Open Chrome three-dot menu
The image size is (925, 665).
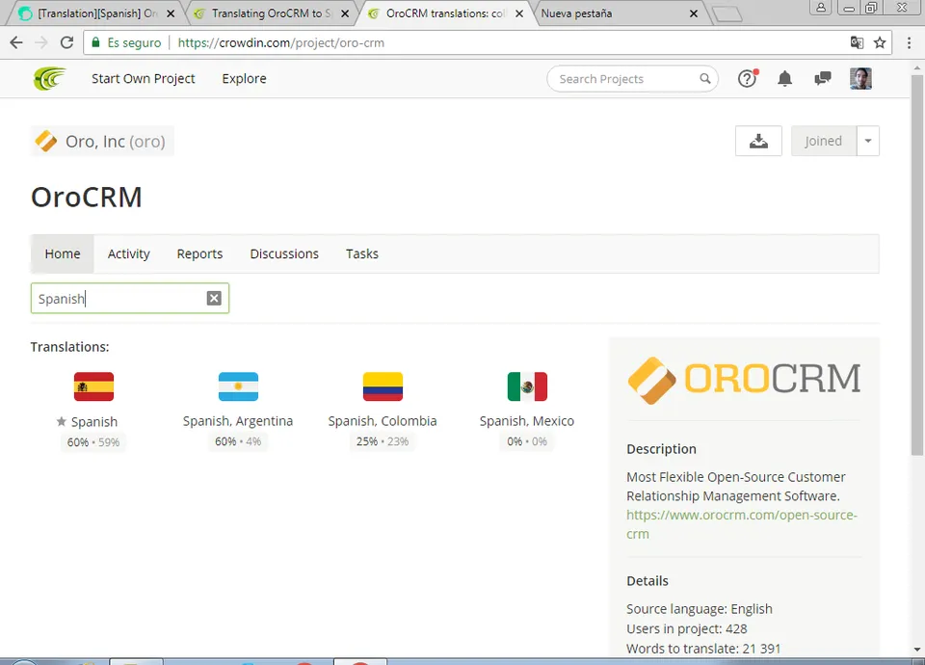(x=909, y=42)
